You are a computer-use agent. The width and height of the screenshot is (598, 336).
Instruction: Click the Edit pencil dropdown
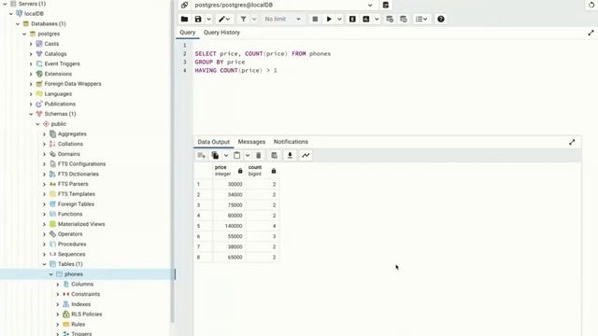(x=224, y=19)
